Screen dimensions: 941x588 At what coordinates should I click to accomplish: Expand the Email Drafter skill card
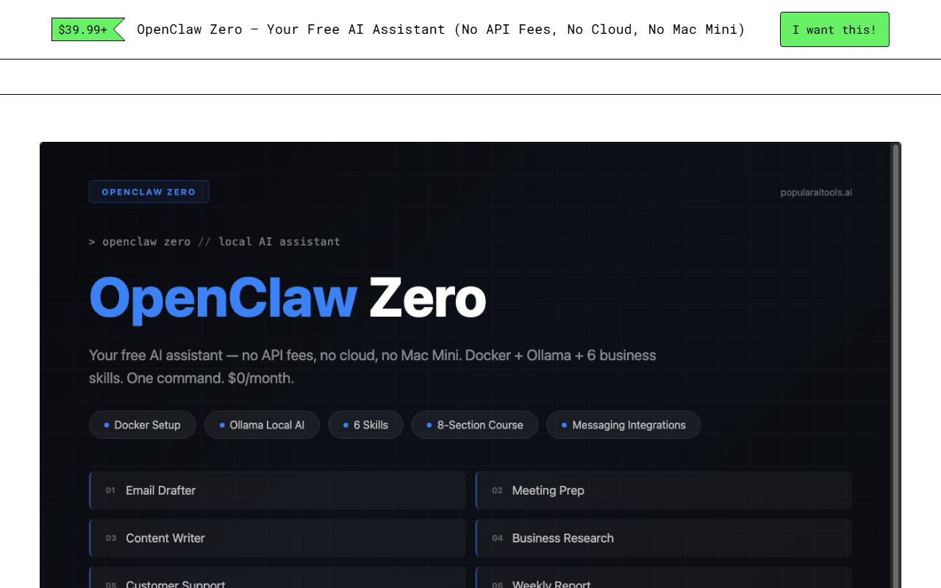click(277, 490)
